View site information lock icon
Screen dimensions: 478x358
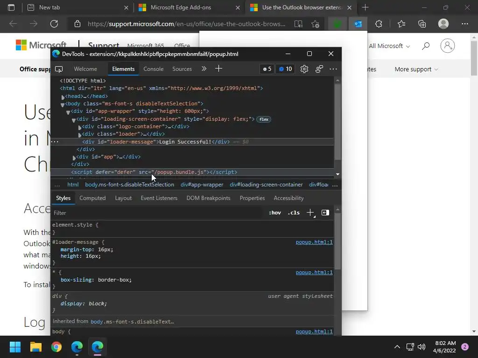coord(77,24)
